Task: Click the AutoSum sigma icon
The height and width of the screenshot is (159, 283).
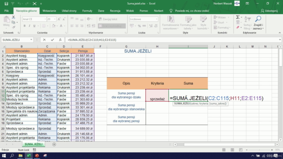Action: click(x=238, y=17)
